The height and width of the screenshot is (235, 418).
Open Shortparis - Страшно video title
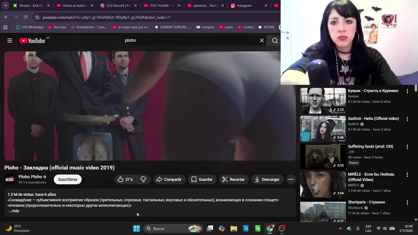[x=366, y=202]
